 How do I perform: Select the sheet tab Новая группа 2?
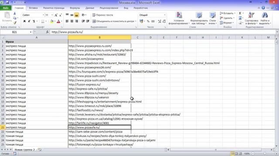tap(24, 149)
